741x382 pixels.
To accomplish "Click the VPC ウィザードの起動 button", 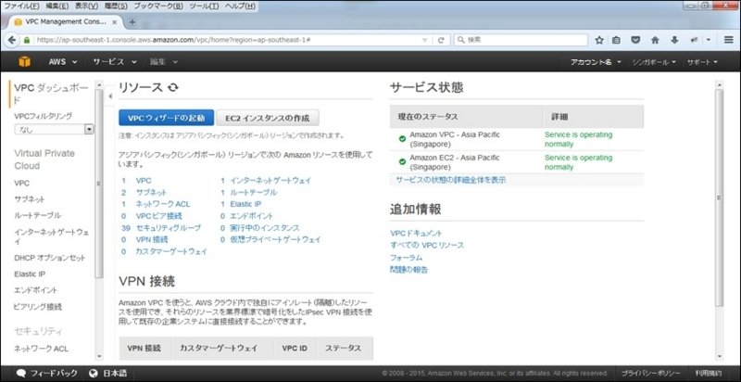I will [x=166, y=118].
